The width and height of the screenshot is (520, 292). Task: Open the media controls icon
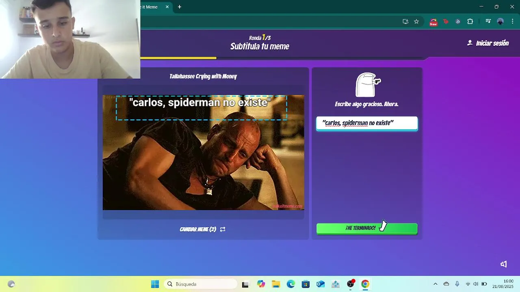coord(488,21)
